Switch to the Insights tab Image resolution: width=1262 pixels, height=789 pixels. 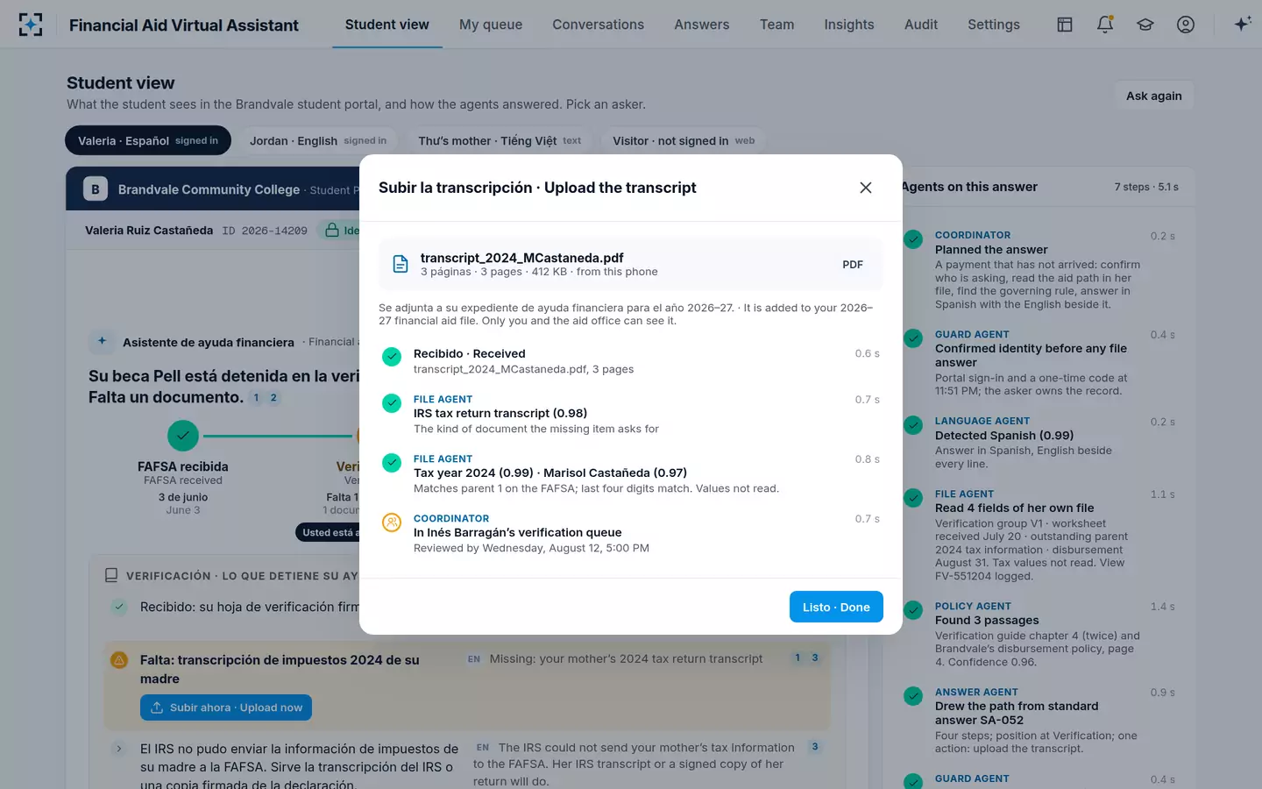coord(849,25)
